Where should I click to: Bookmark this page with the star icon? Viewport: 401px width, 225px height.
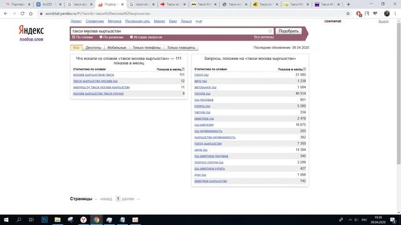[x=348, y=14]
